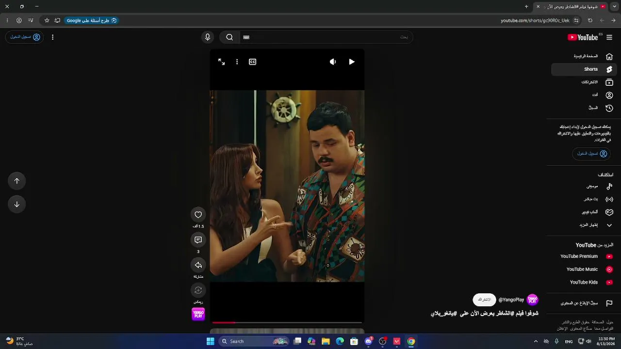Open the 31°C weather widget
The image size is (621, 349).
[x=19, y=341]
